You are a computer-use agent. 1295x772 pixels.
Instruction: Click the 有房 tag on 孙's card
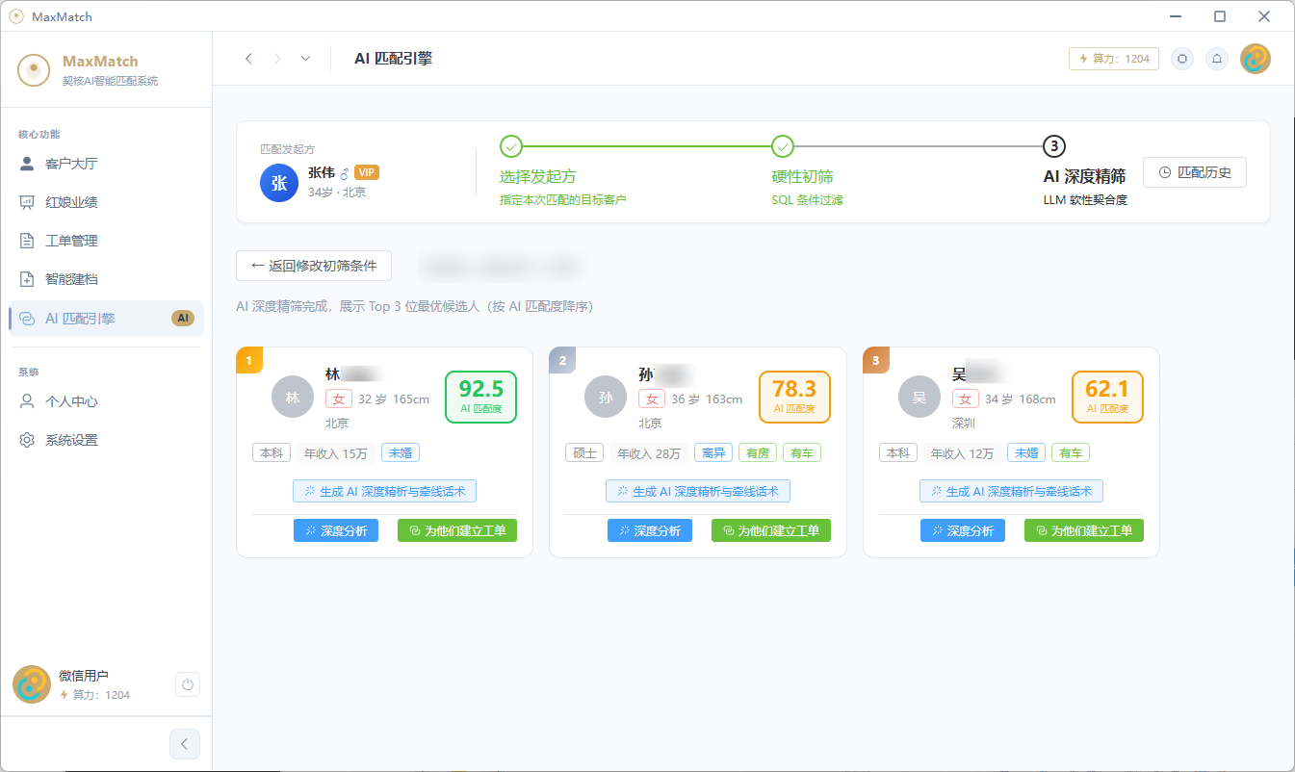tap(758, 453)
